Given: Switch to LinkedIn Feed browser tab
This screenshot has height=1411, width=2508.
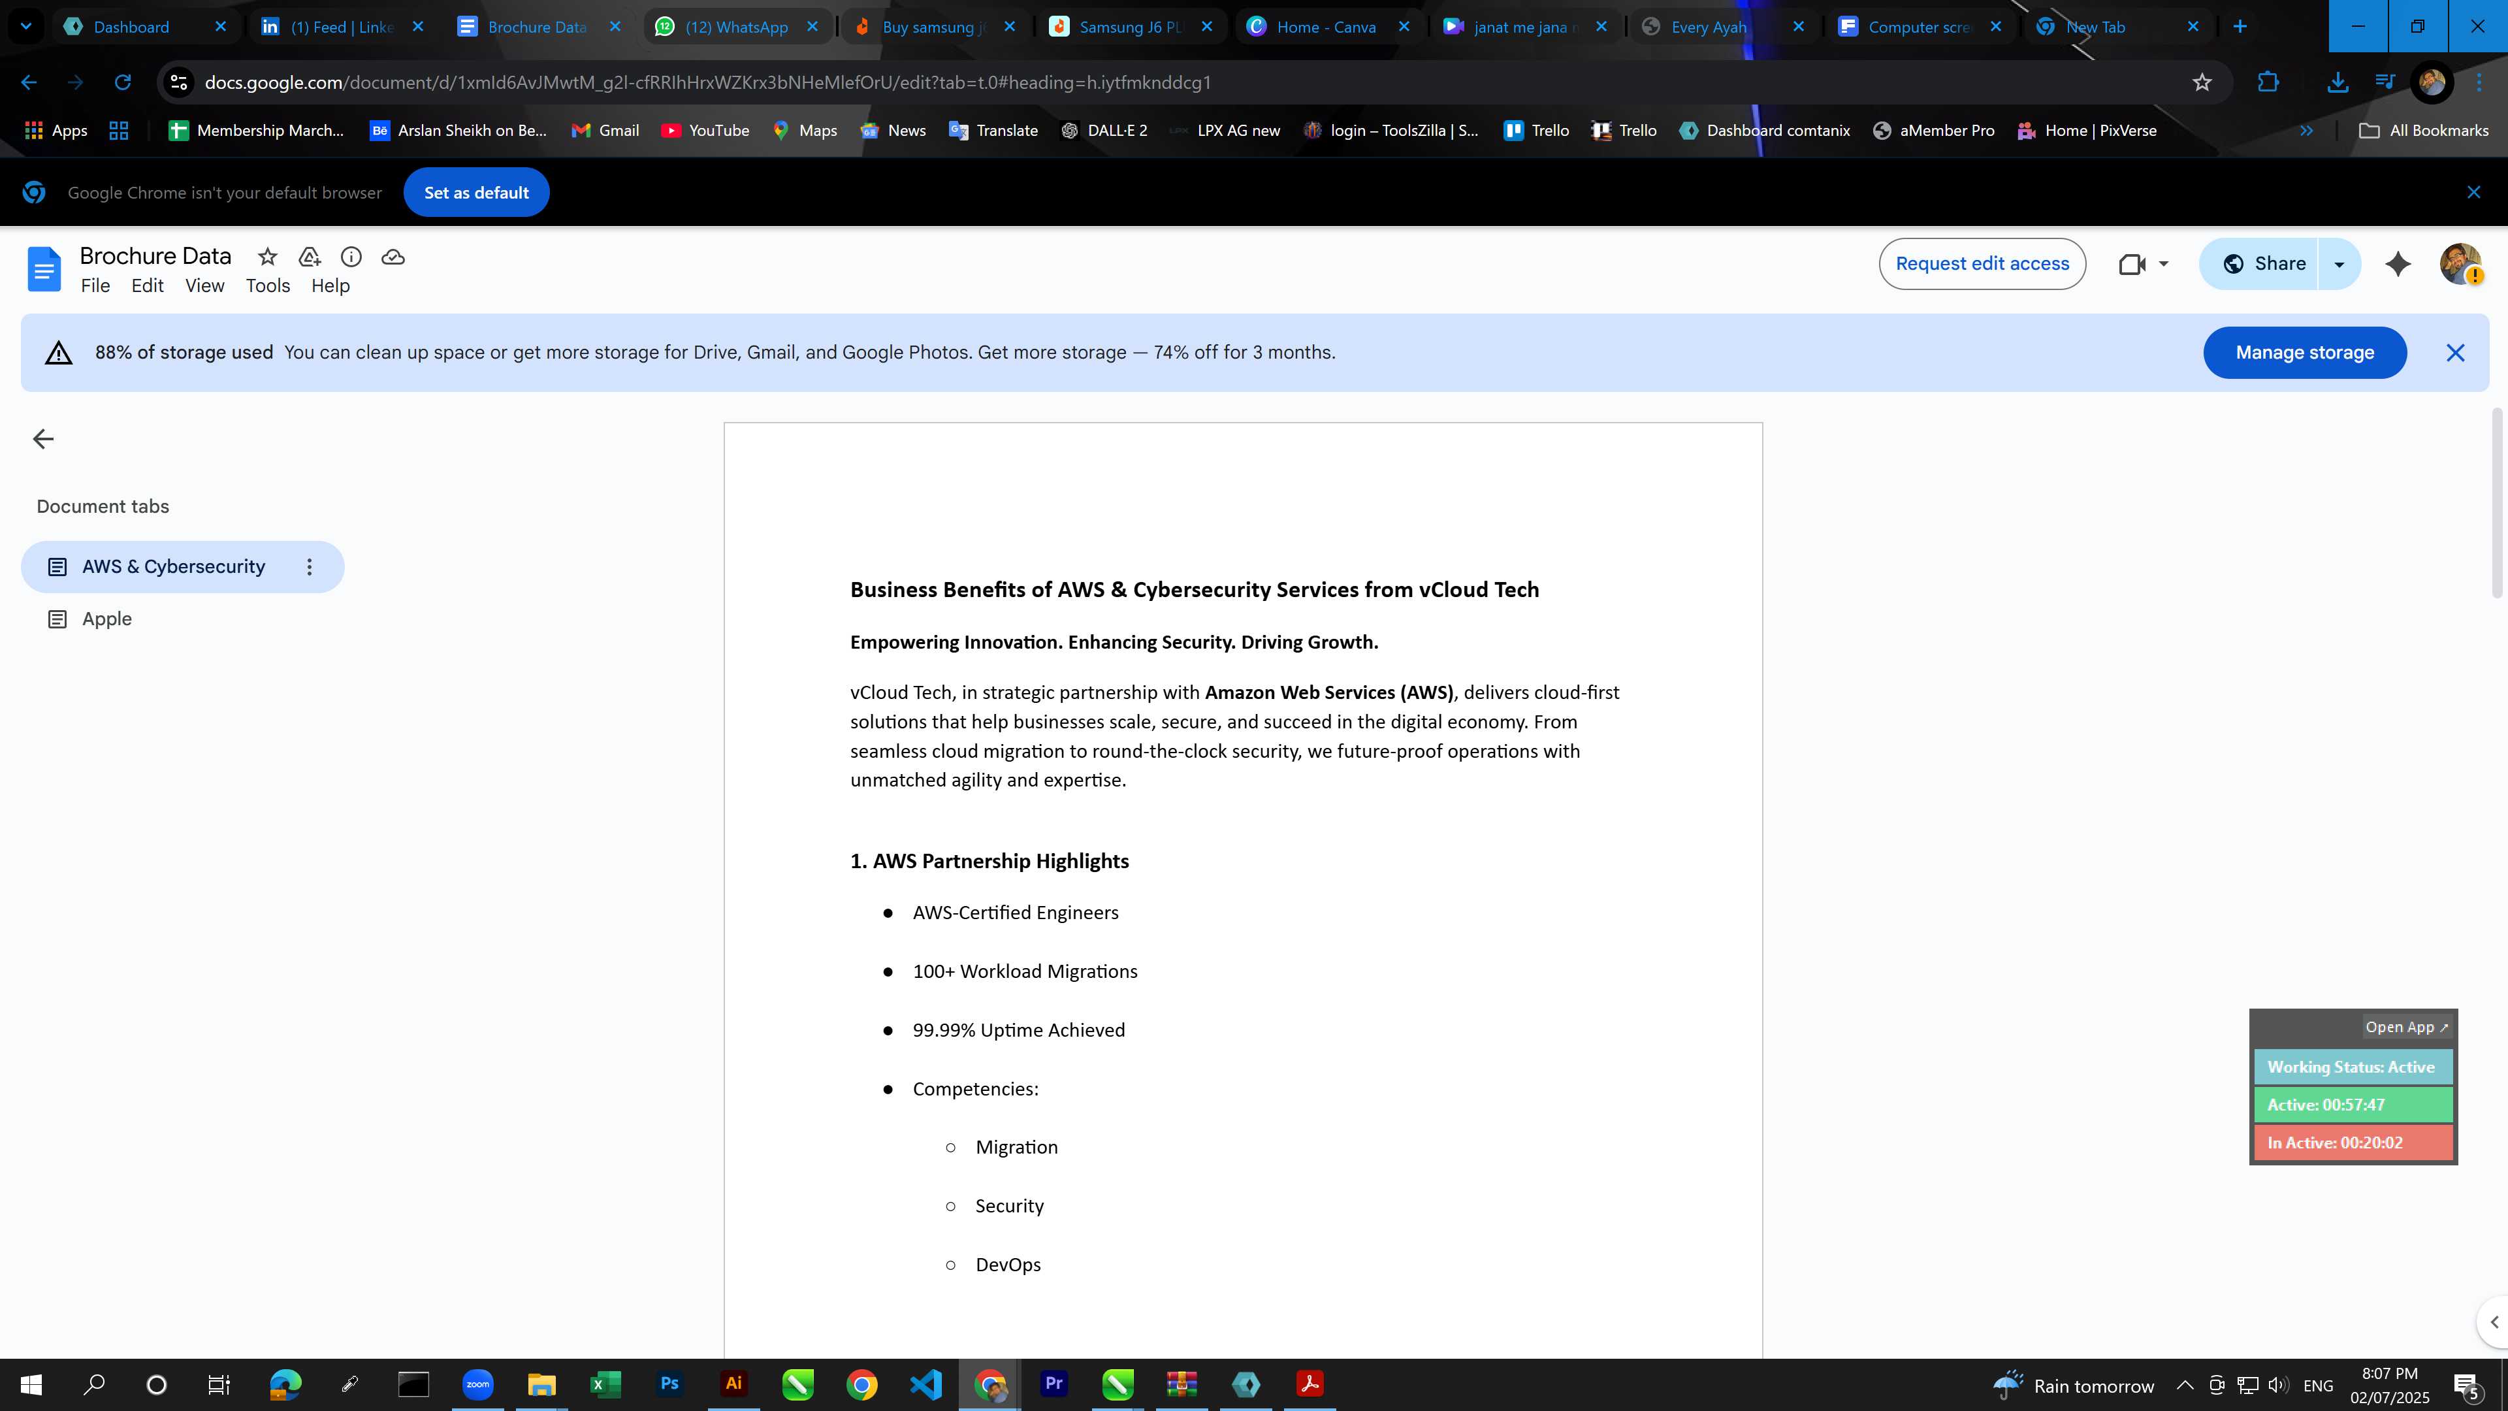Looking at the screenshot, I should pos(342,26).
